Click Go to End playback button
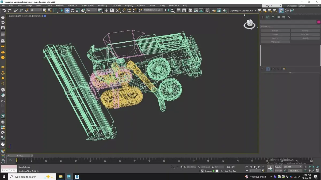 [263, 167]
